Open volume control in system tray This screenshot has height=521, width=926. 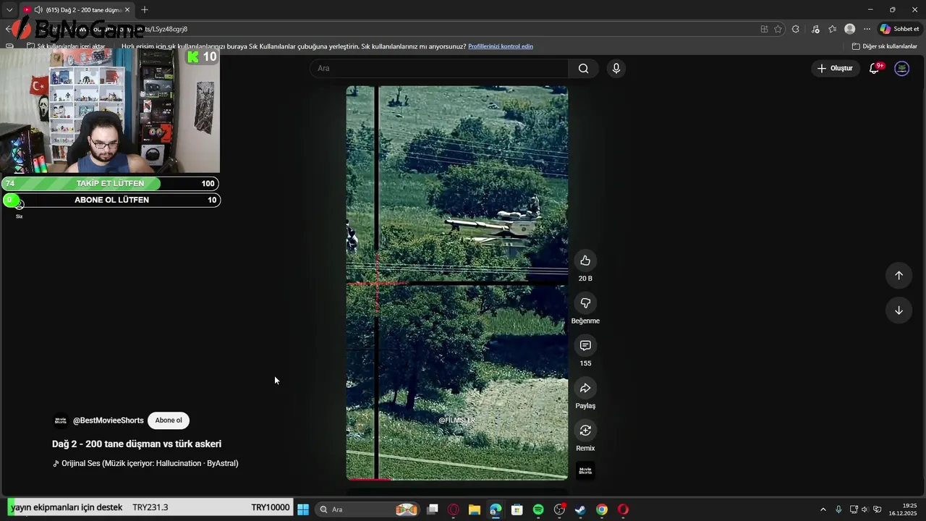(865, 509)
